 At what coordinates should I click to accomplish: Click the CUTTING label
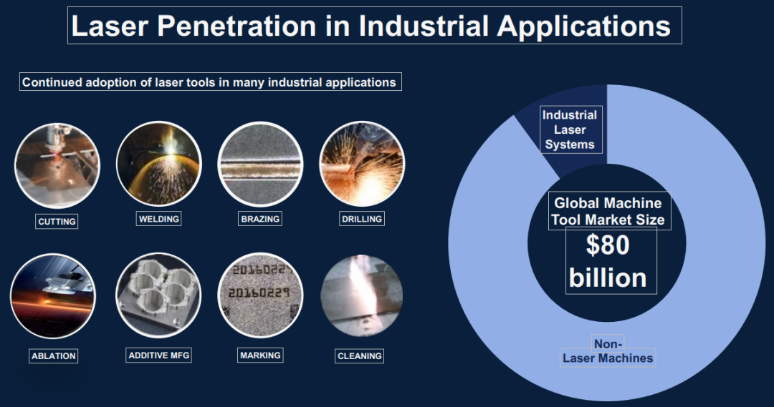pos(57,222)
